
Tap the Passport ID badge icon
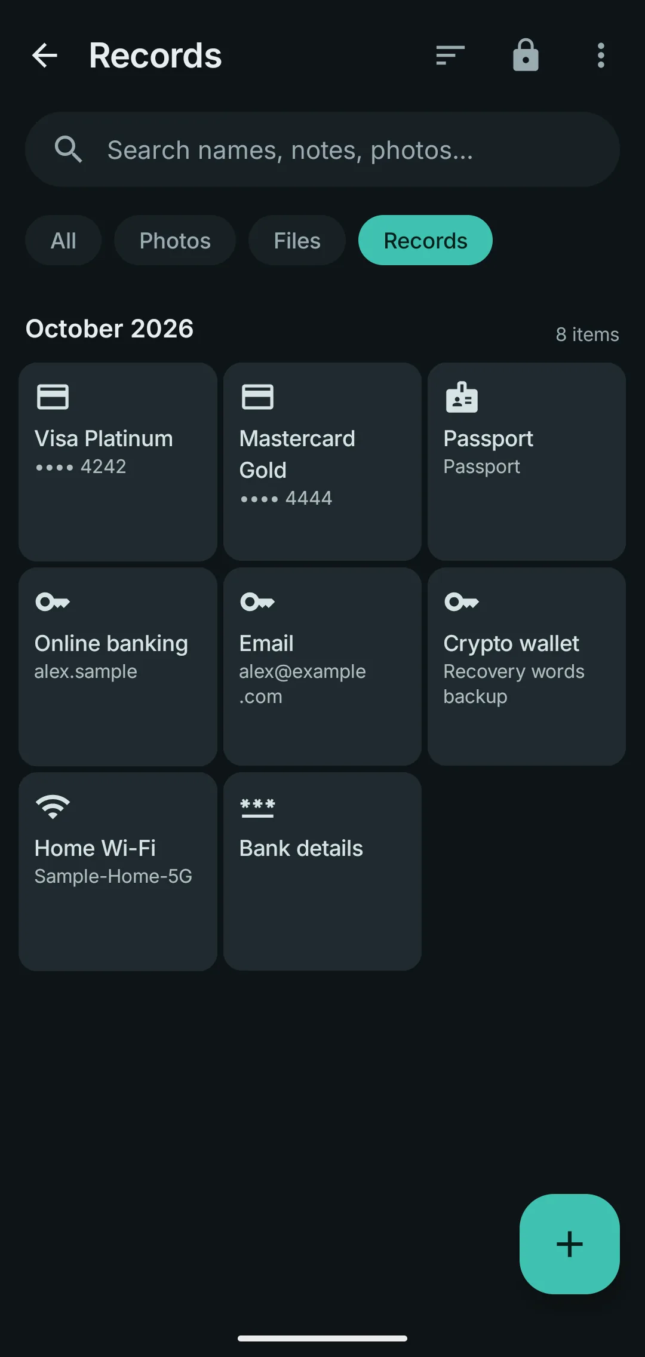(x=462, y=397)
